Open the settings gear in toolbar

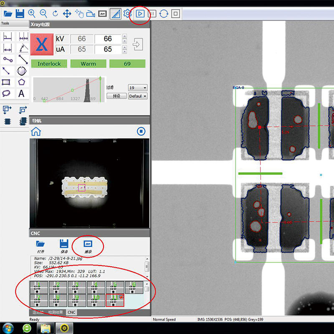point(127,14)
